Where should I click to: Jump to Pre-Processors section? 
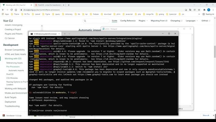click(13, 67)
